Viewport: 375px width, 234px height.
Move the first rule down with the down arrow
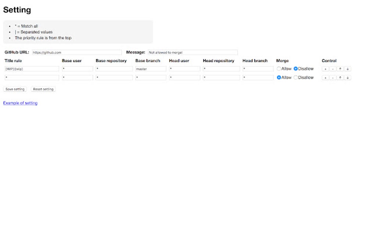coord(347,69)
